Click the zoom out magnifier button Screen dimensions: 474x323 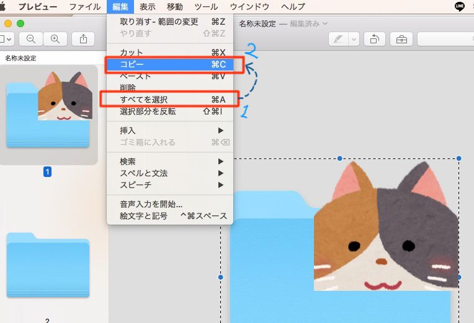coord(31,39)
